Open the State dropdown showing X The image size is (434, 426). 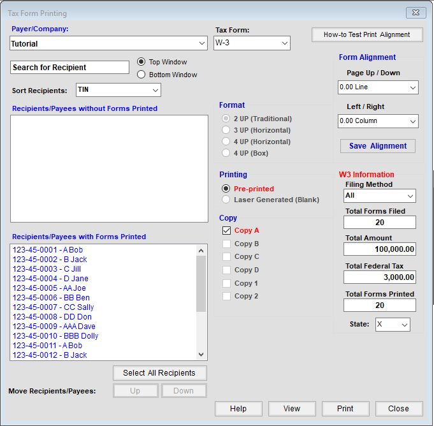tap(393, 325)
